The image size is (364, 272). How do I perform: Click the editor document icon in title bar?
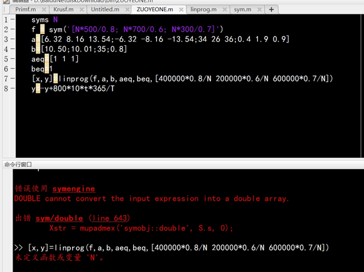pyautogui.click(x=6, y=1)
